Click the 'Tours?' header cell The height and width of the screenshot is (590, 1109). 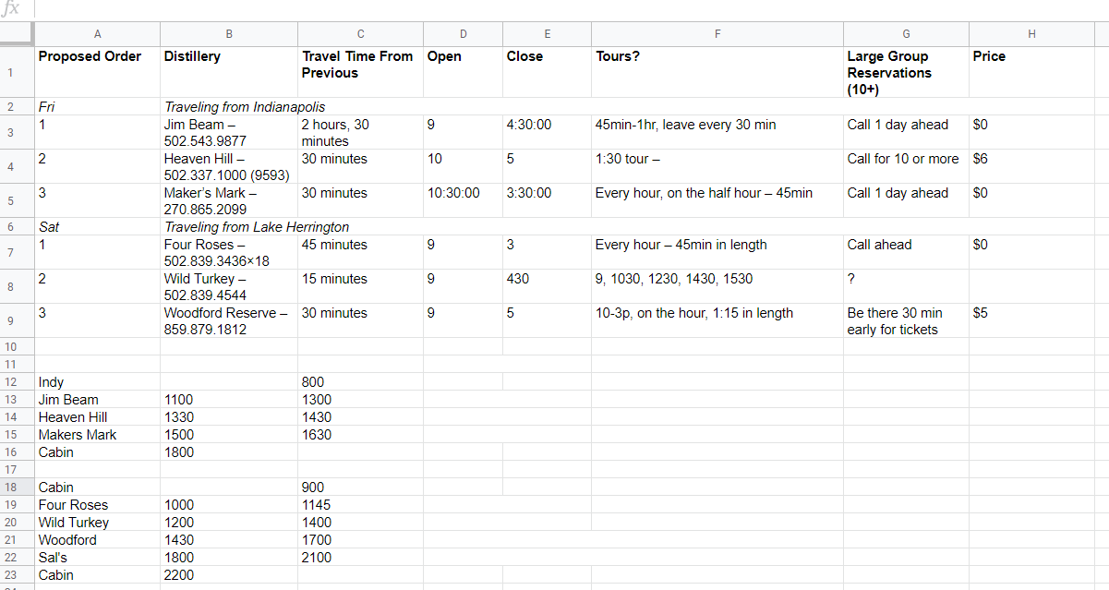click(717, 72)
